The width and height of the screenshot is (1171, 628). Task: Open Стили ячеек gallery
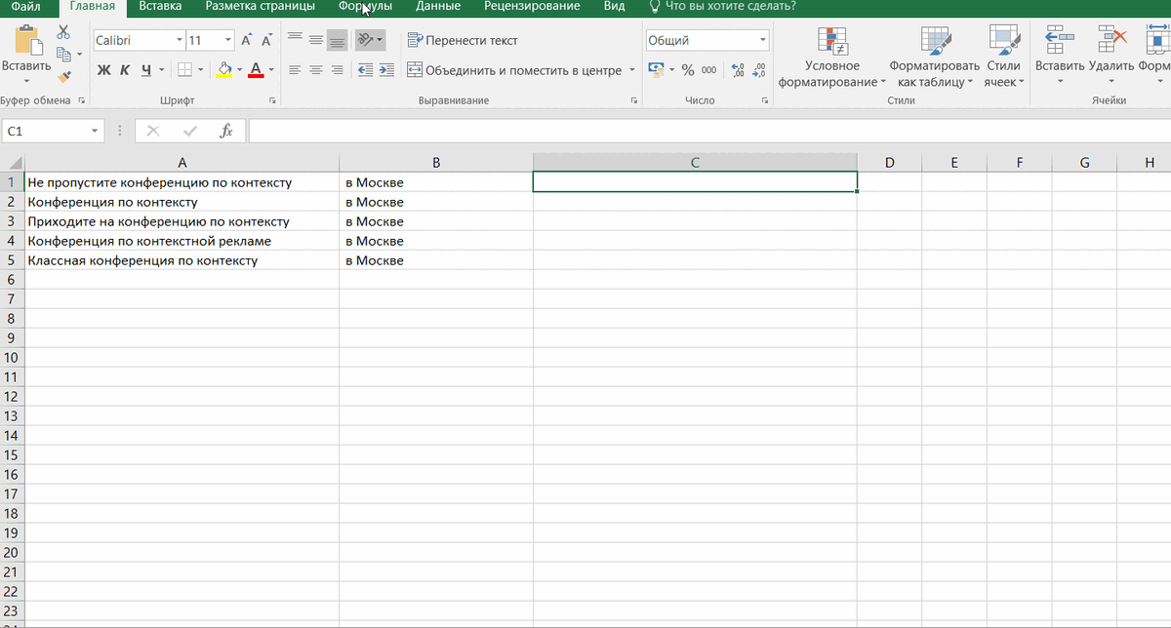(x=1003, y=58)
